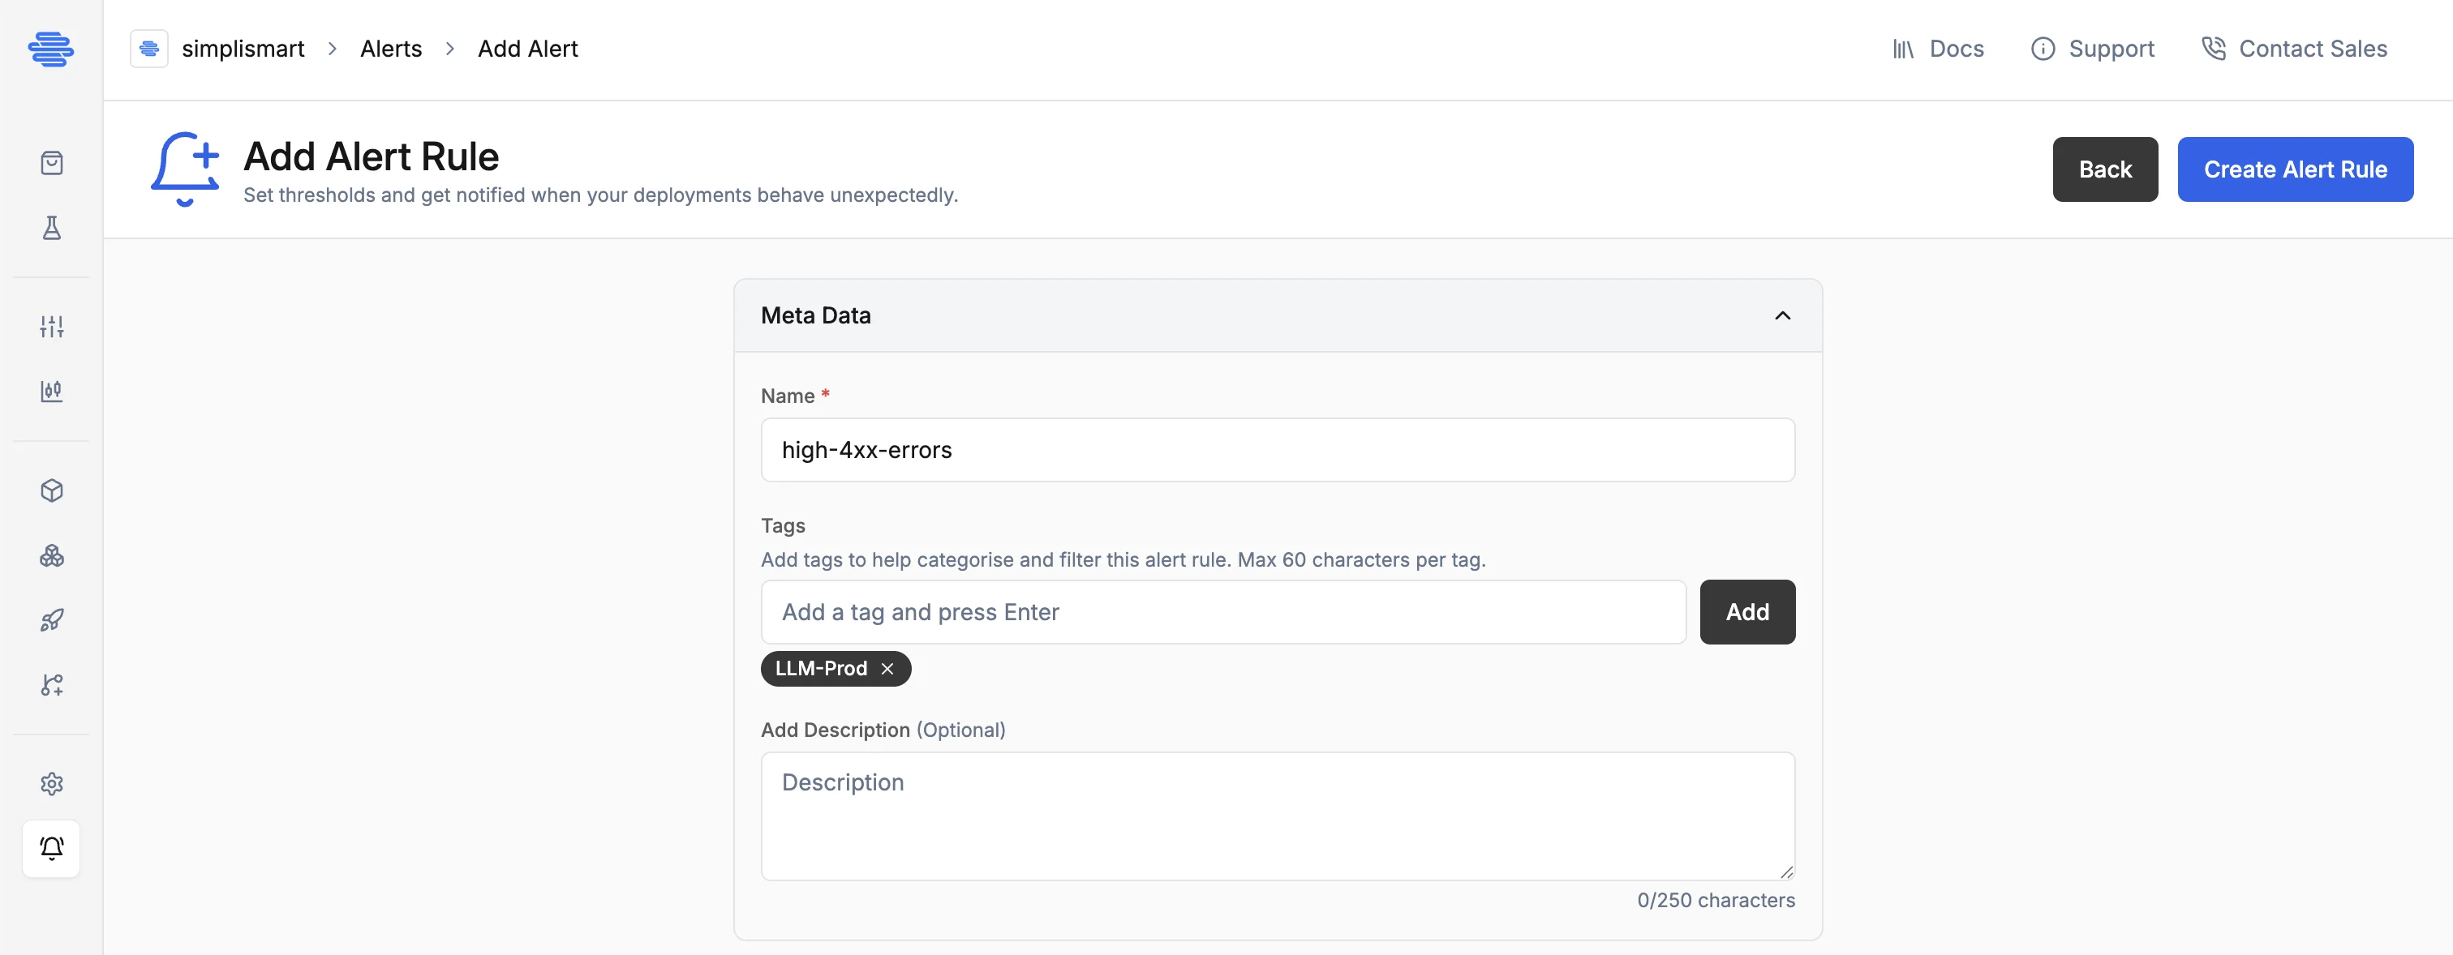Open the stacked cubes icon in the sidebar
This screenshot has width=2453, height=955.
click(51, 555)
